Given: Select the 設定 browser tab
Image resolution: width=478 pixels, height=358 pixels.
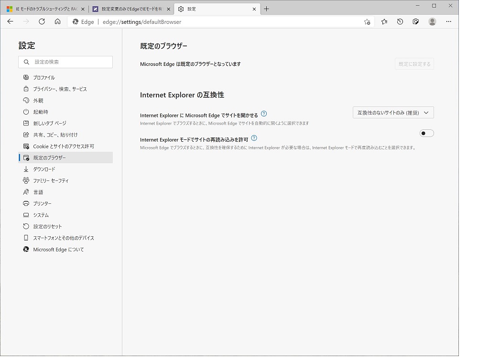Looking at the screenshot, I should 217,9.
